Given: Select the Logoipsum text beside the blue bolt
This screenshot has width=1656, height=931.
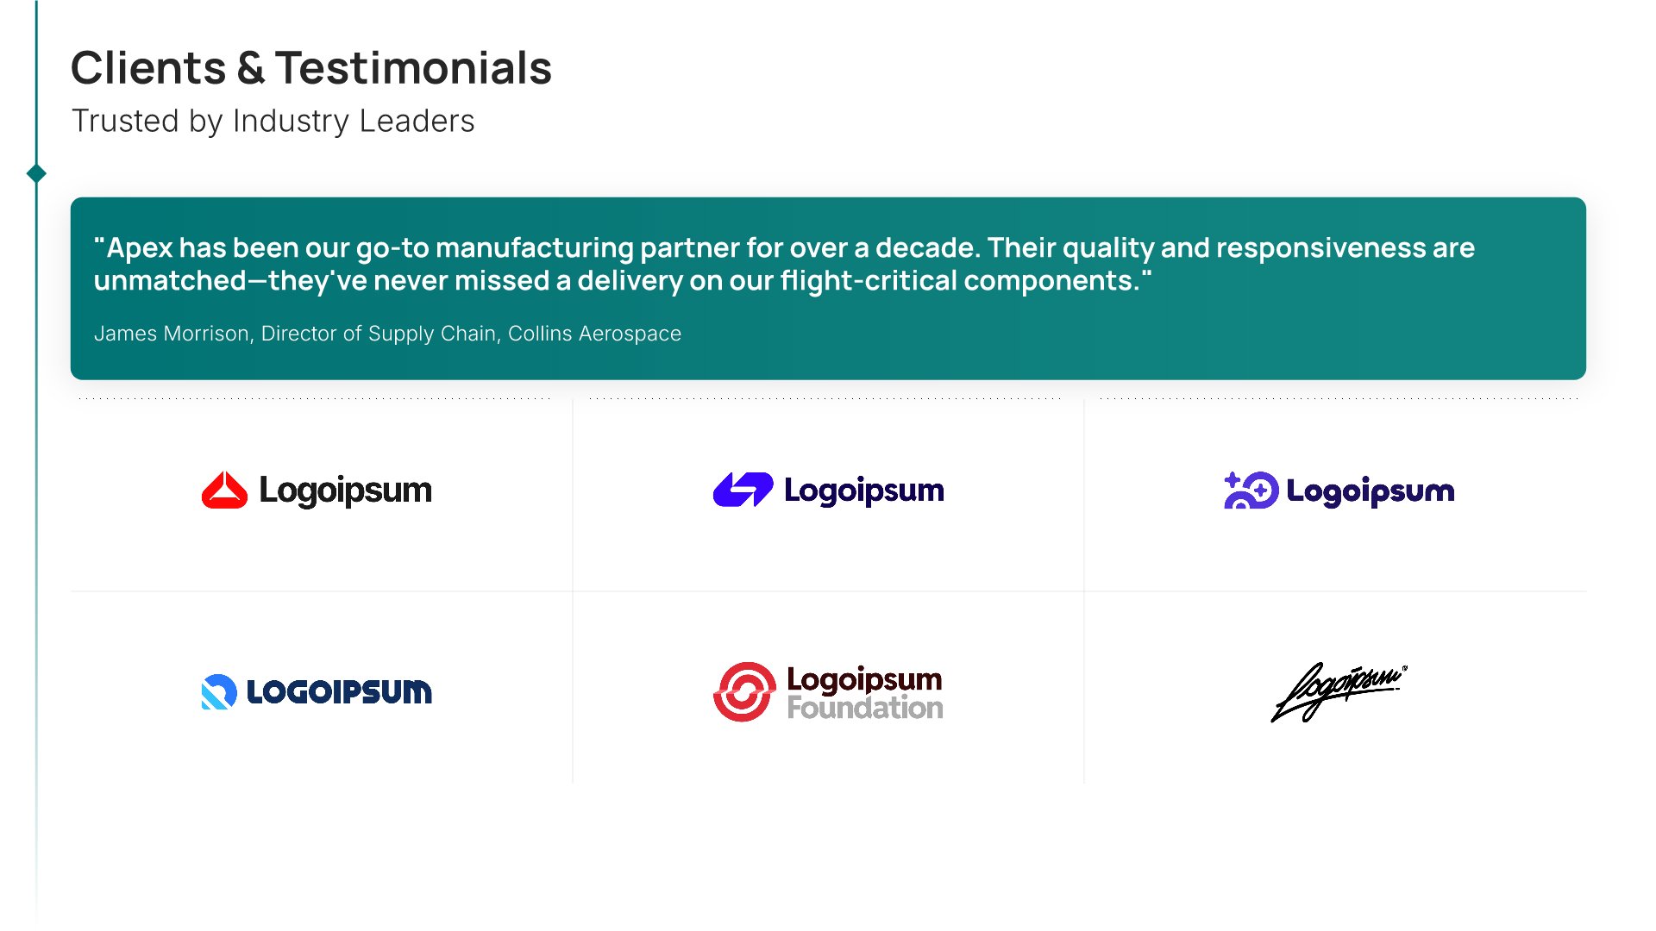Looking at the screenshot, I should [863, 490].
